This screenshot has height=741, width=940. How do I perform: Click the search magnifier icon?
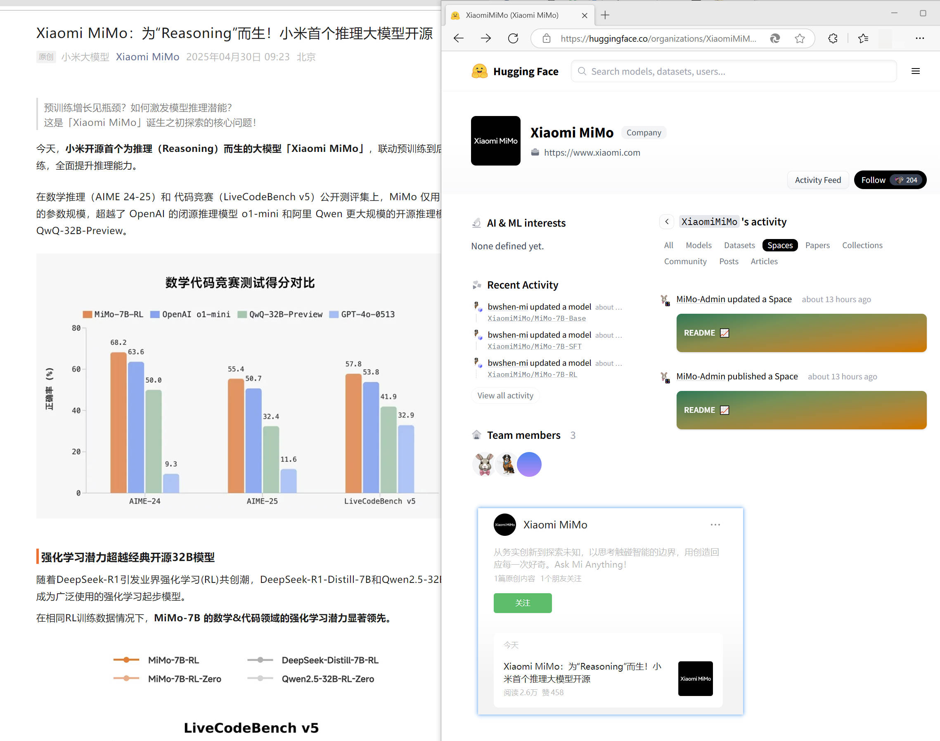pyautogui.click(x=582, y=71)
